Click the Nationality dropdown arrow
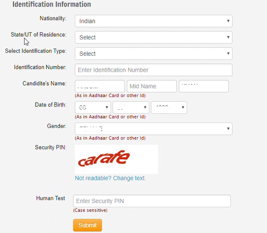 [228, 21]
